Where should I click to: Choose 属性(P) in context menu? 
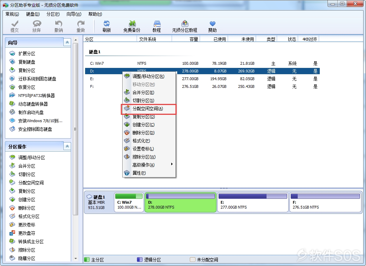point(149,173)
